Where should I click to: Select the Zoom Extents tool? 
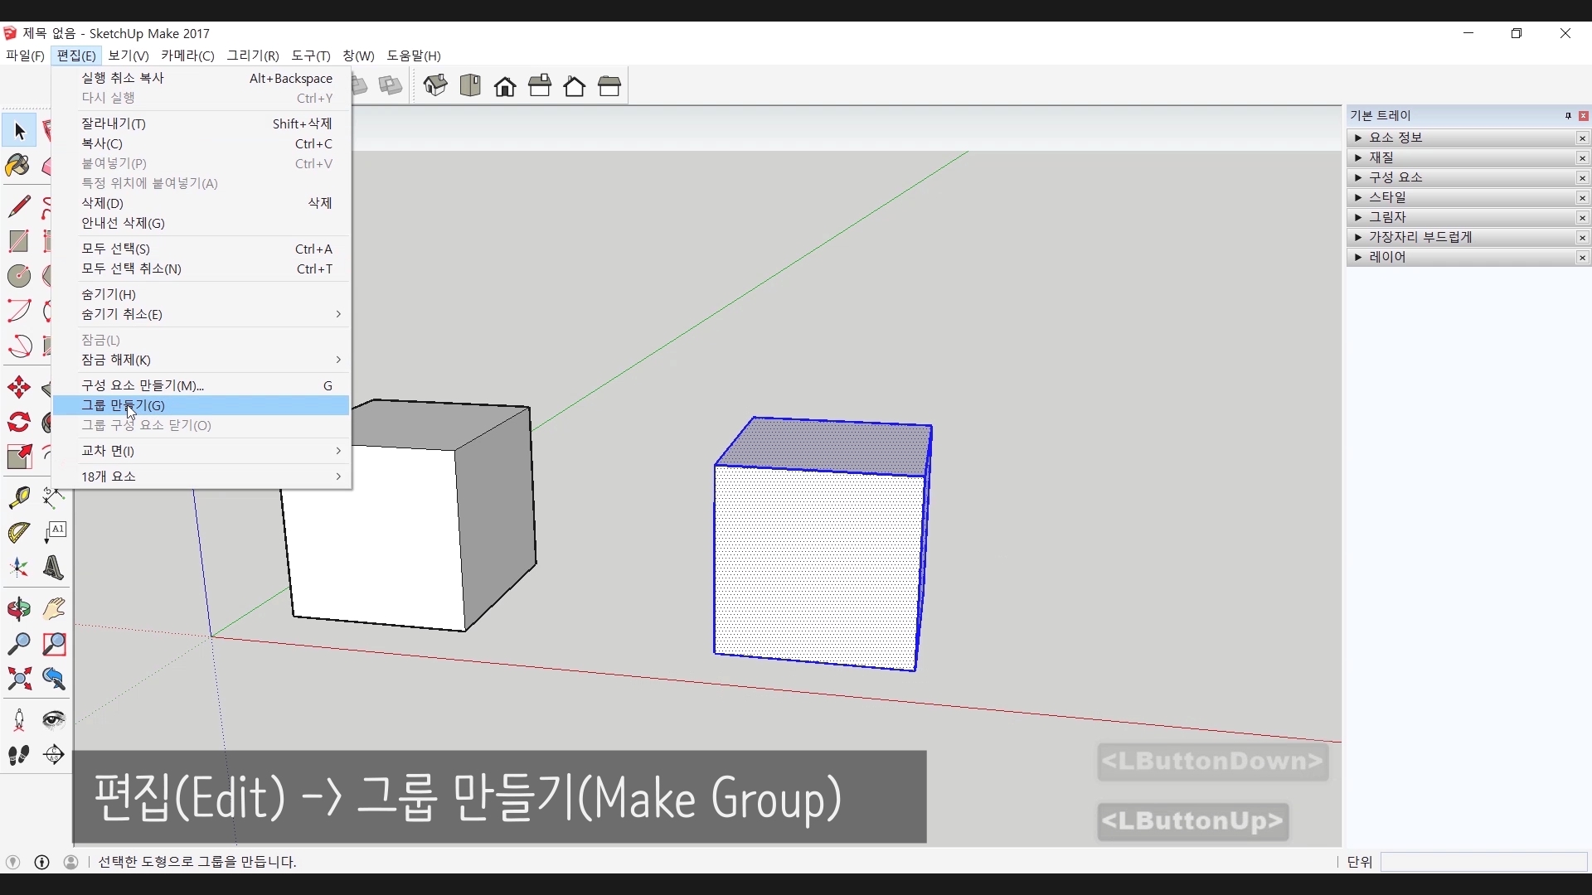coord(18,680)
